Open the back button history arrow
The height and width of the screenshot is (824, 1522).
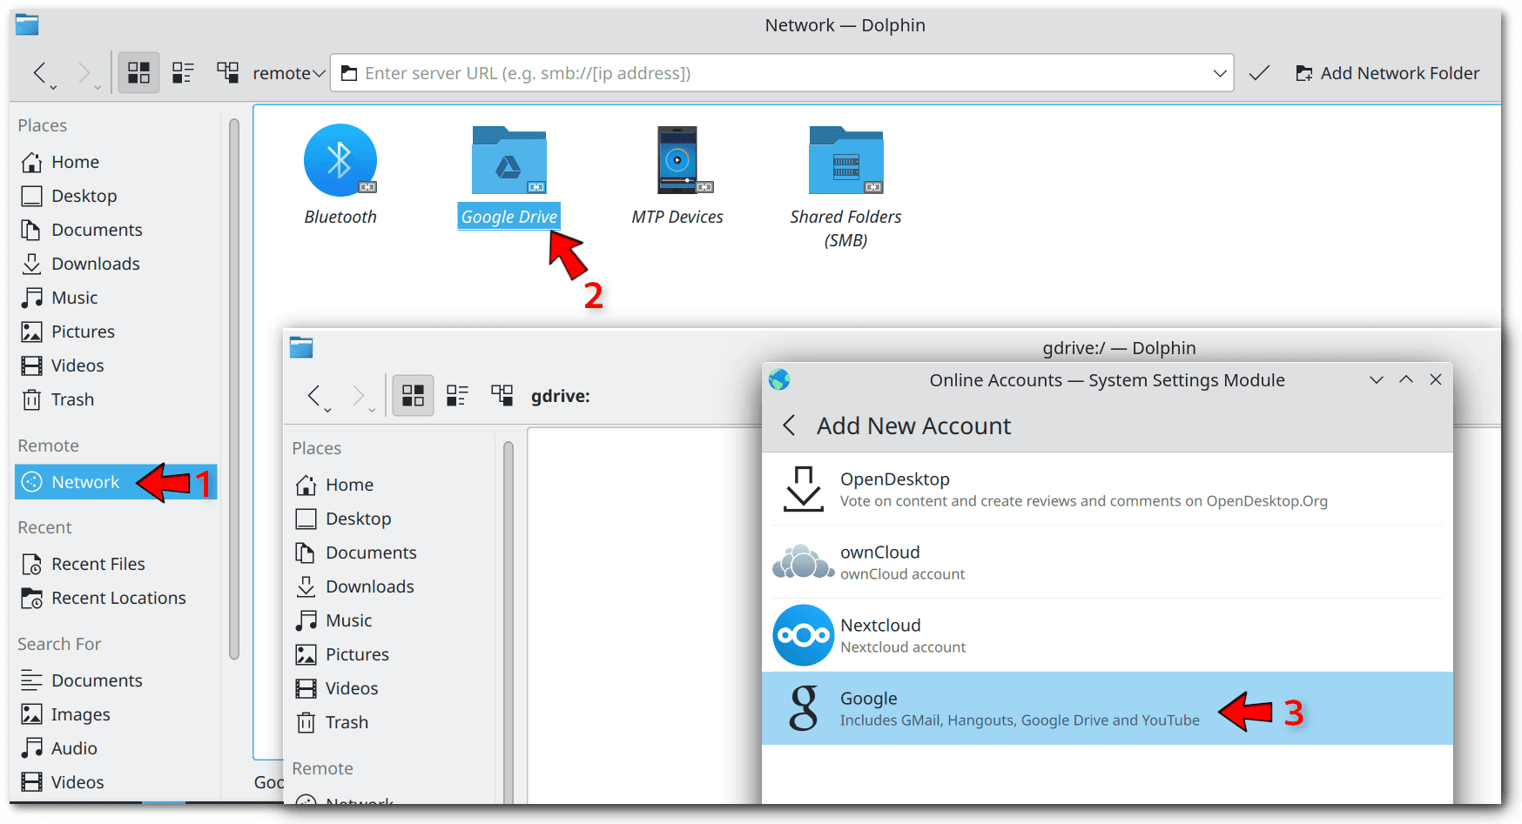53,87
